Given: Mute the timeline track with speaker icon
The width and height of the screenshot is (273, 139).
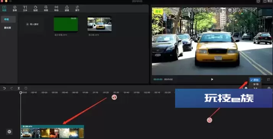Looking at the screenshot, I should click(x=10, y=132).
